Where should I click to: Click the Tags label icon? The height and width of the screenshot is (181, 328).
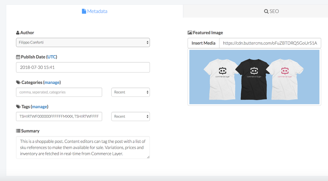(x=19, y=107)
